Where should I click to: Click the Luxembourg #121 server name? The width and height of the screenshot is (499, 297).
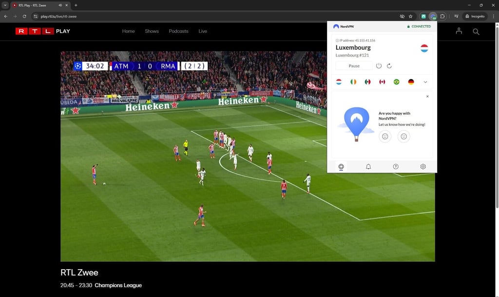(352, 55)
